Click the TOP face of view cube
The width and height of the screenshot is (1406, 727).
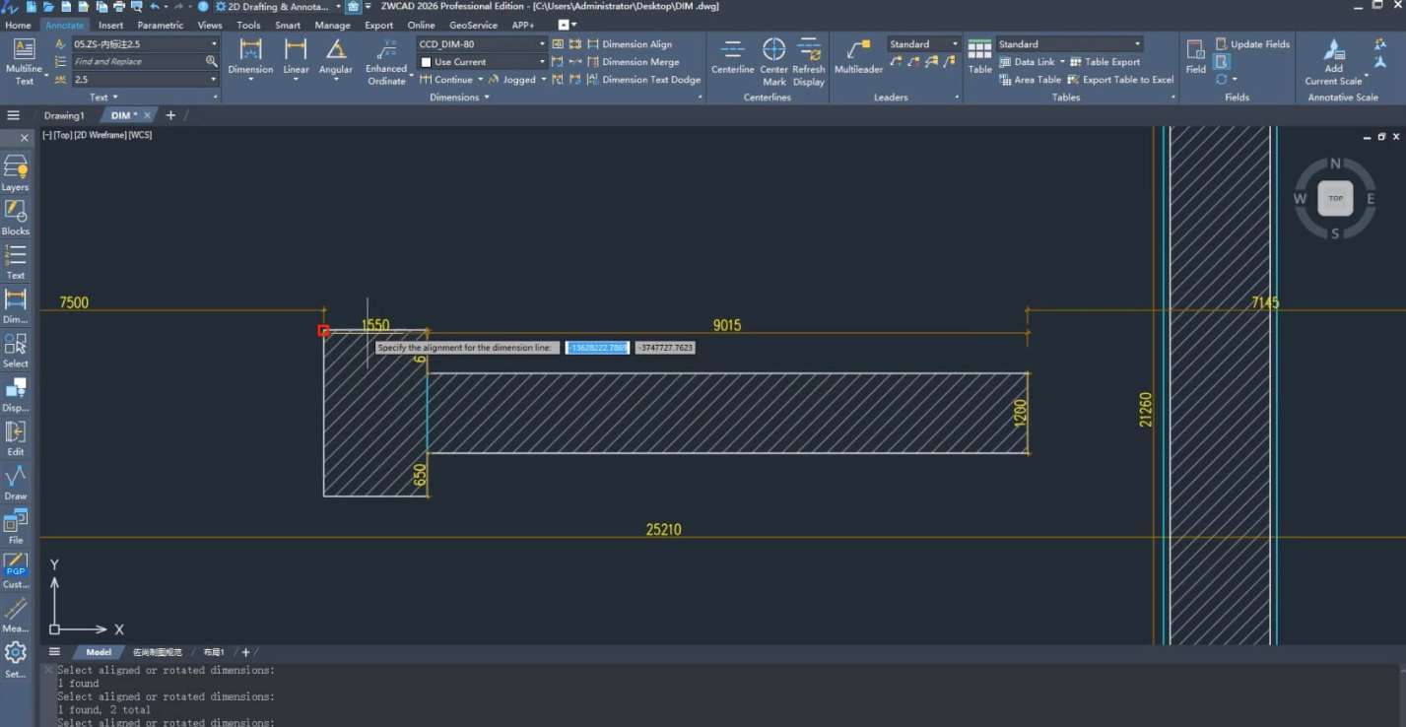[1335, 199]
